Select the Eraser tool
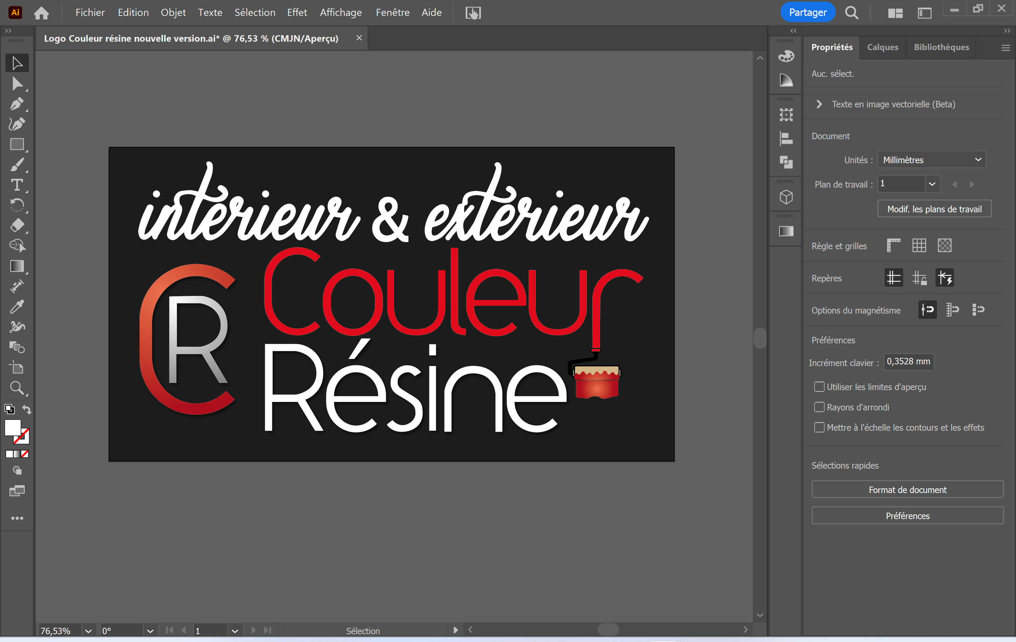The image size is (1016, 642). (17, 225)
